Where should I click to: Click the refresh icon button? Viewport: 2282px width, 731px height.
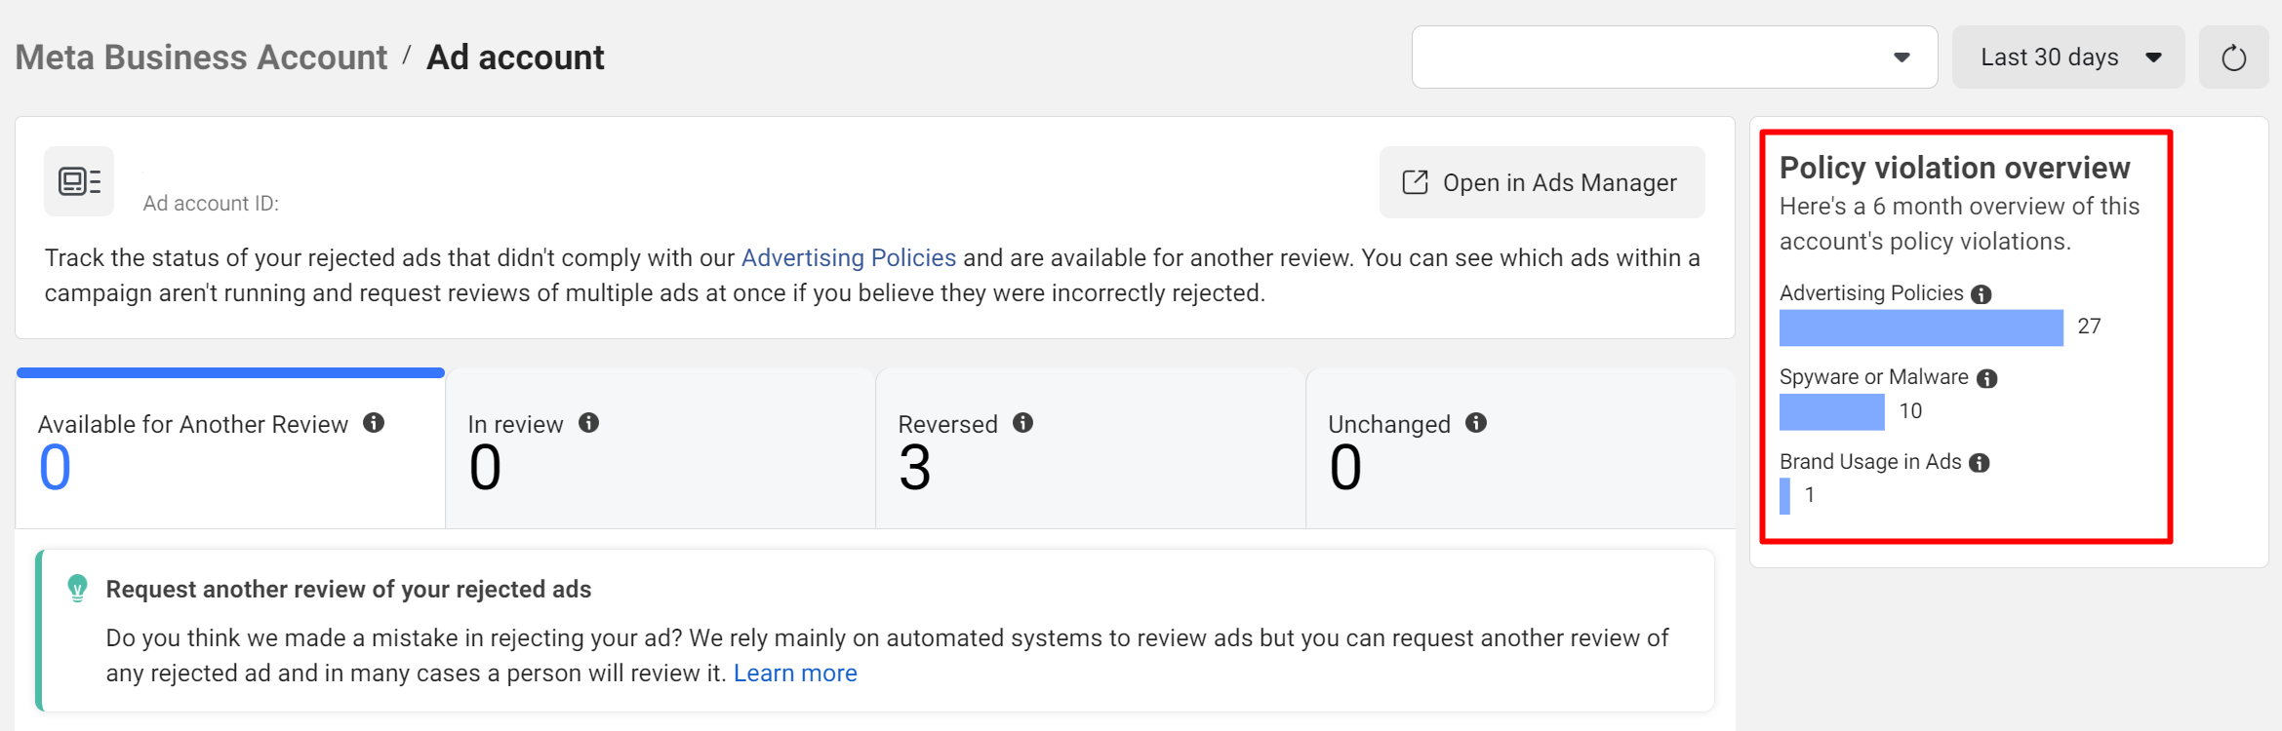[2233, 58]
